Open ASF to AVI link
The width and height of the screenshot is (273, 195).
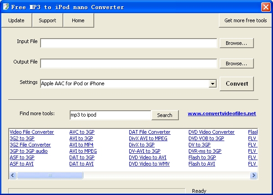(21, 164)
